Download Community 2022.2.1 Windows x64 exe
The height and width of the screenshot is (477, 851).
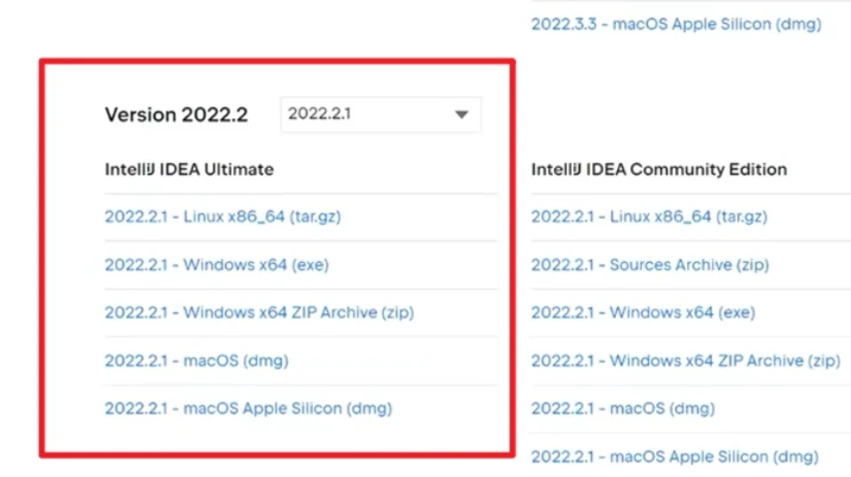(x=643, y=312)
